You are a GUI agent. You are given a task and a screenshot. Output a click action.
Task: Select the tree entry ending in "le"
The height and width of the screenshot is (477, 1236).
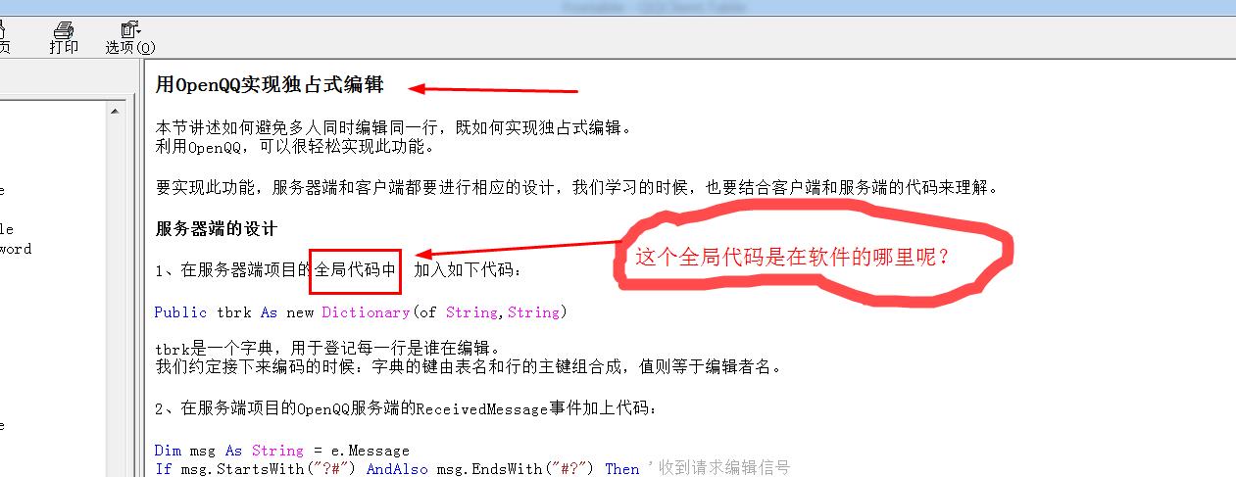(x=7, y=229)
